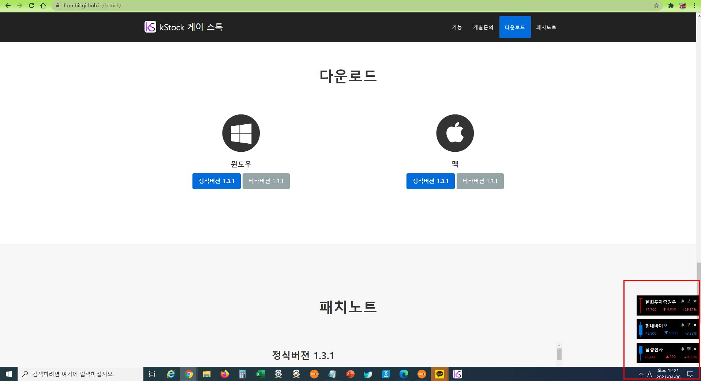Open settings sliders on 삼성전자 widget
Viewport: 701px width, 381px height.
(689, 349)
